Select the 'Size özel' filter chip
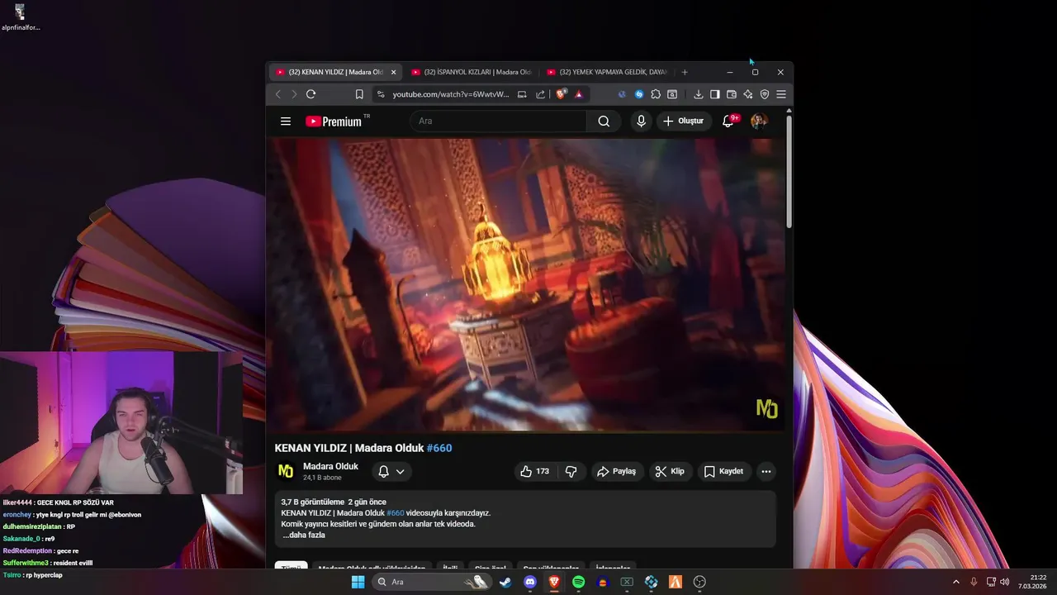Image resolution: width=1057 pixels, height=595 pixels. (x=490, y=567)
